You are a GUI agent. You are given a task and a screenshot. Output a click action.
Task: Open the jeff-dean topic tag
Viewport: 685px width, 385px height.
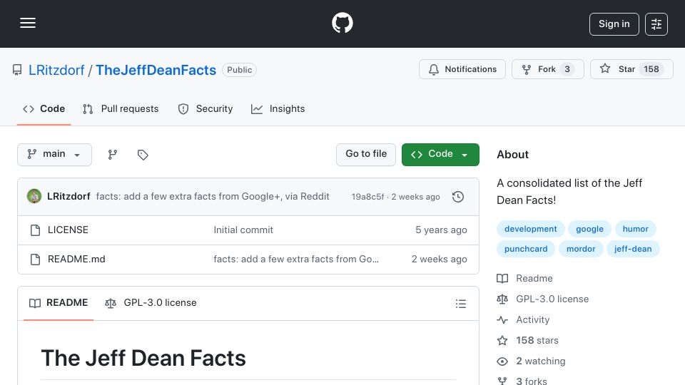(633, 249)
